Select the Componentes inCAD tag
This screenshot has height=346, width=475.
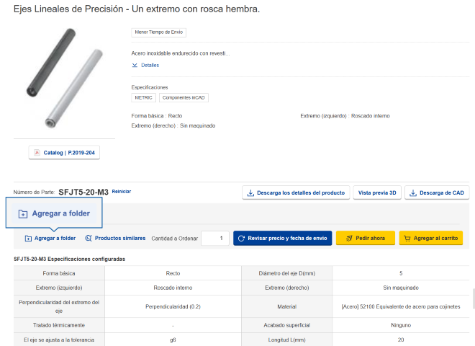tap(184, 97)
